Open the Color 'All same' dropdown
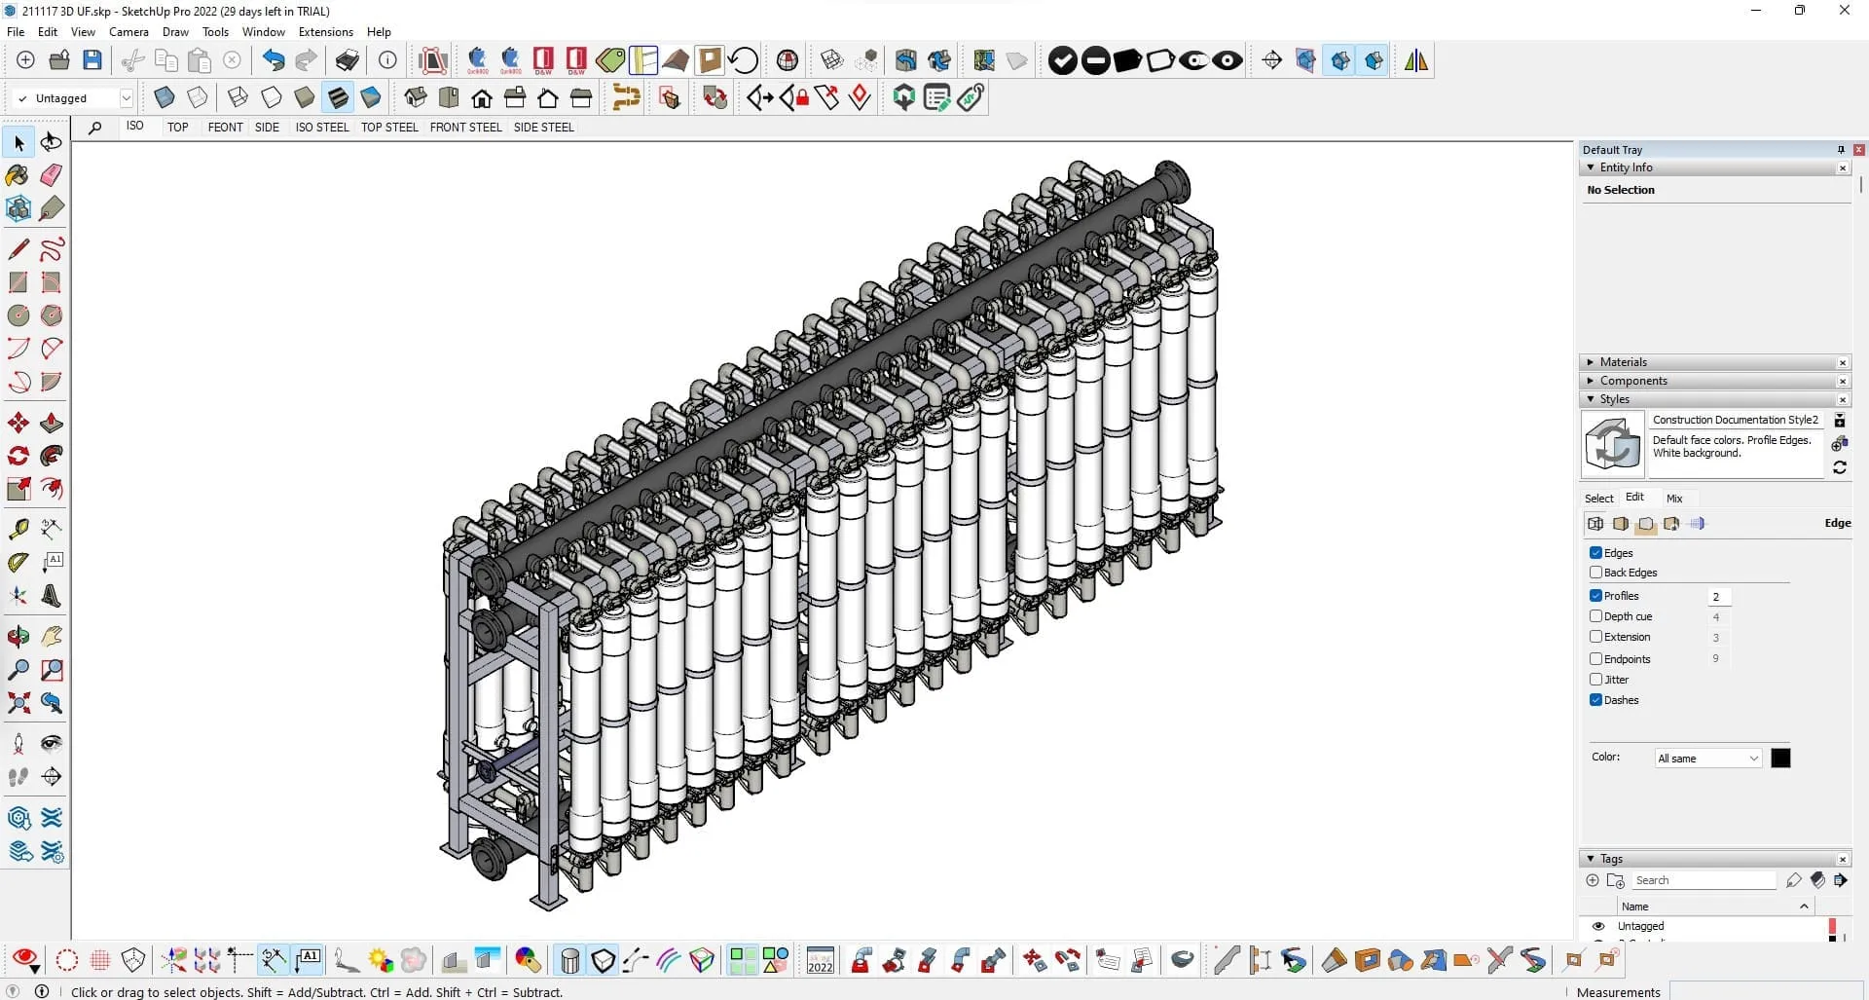The width and height of the screenshot is (1869, 1000). click(1708, 759)
